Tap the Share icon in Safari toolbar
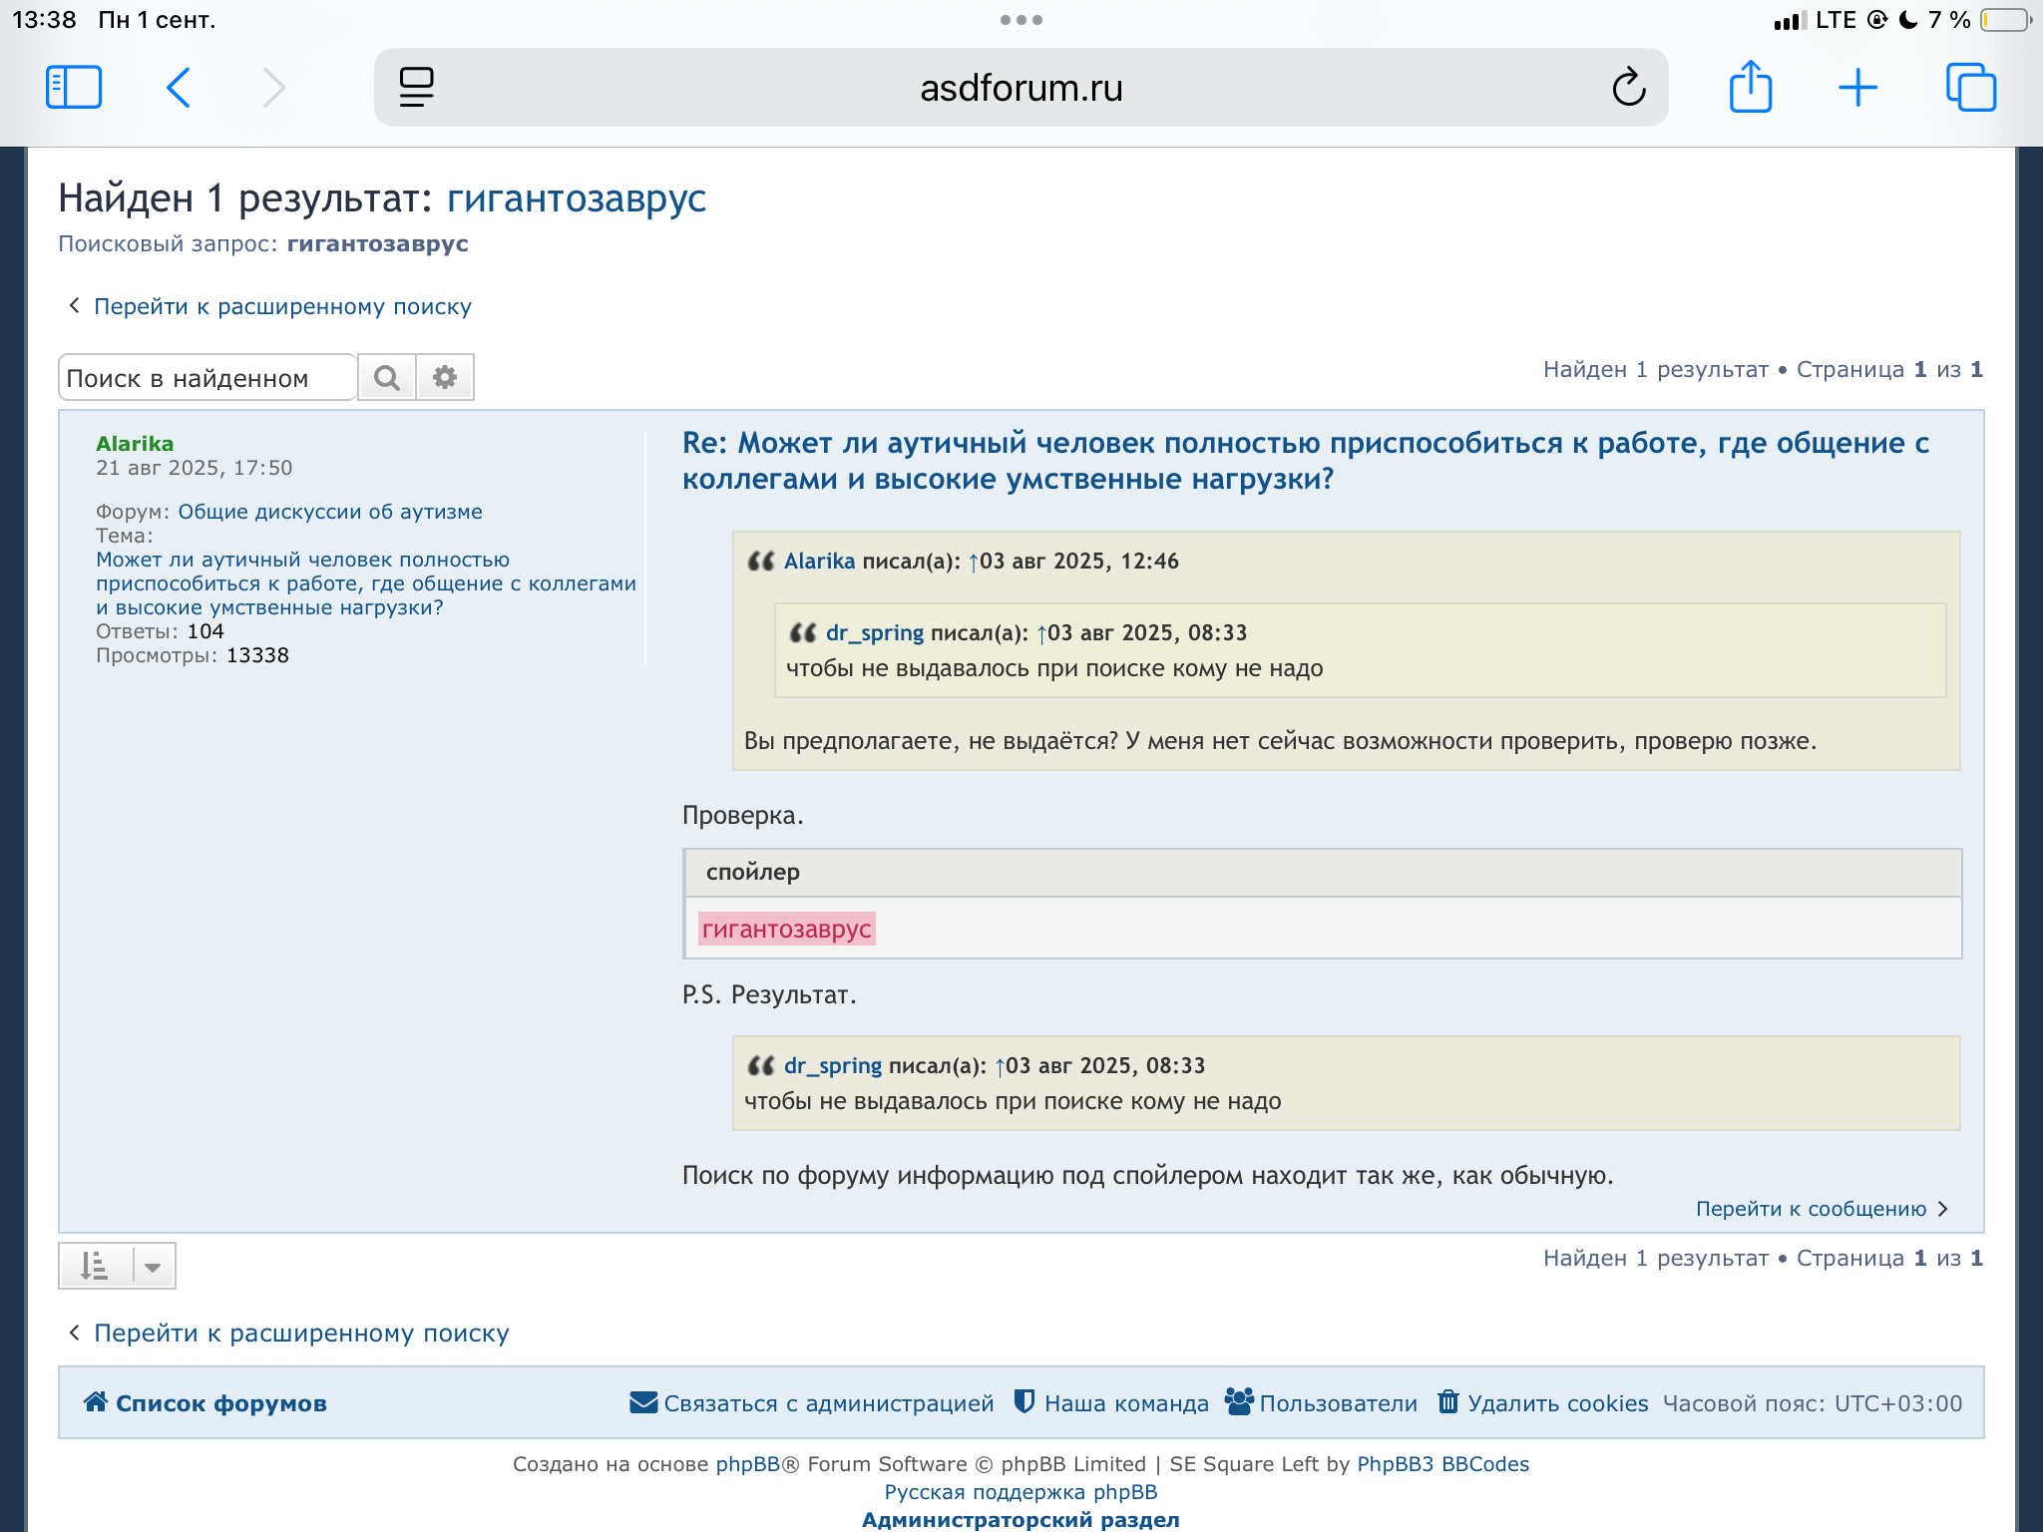This screenshot has width=2043, height=1532. (x=1751, y=88)
